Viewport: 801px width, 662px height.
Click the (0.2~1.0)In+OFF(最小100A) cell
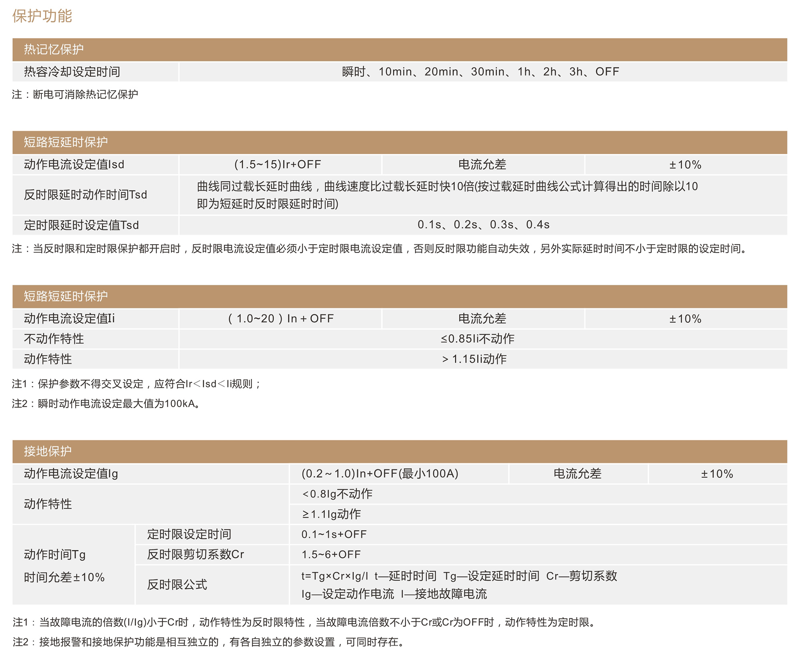click(380, 474)
